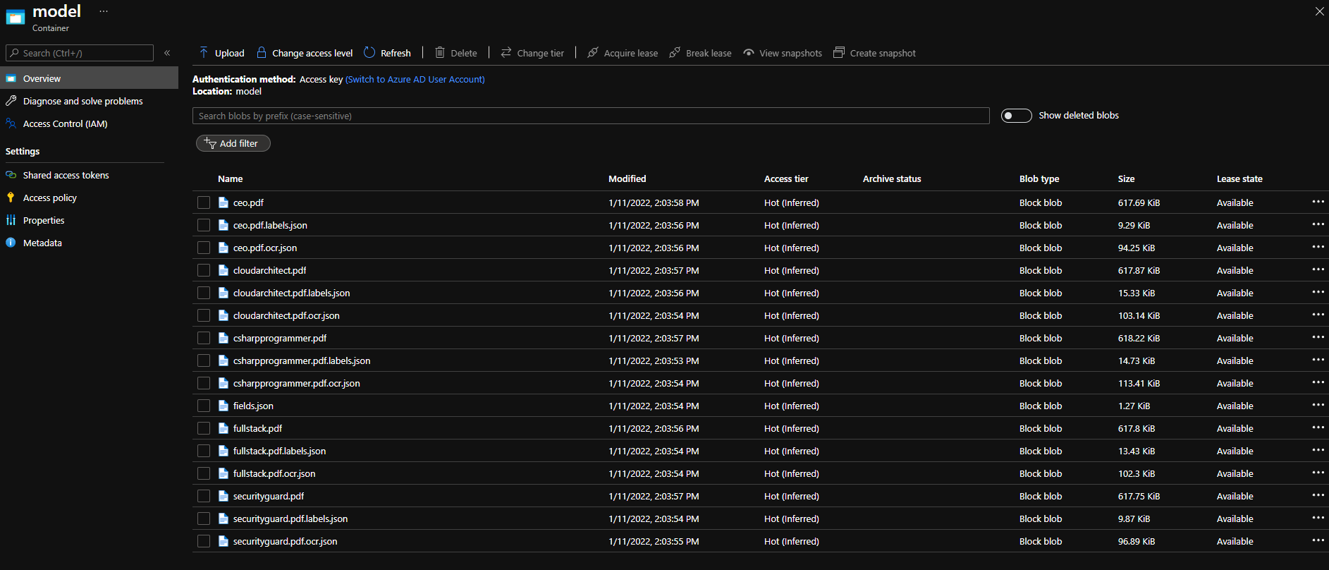Open the cloudarchitect.pdf.labels.json blob
Image resolution: width=1329 pixels, height=570 pixels.
[x=291, y=293]
